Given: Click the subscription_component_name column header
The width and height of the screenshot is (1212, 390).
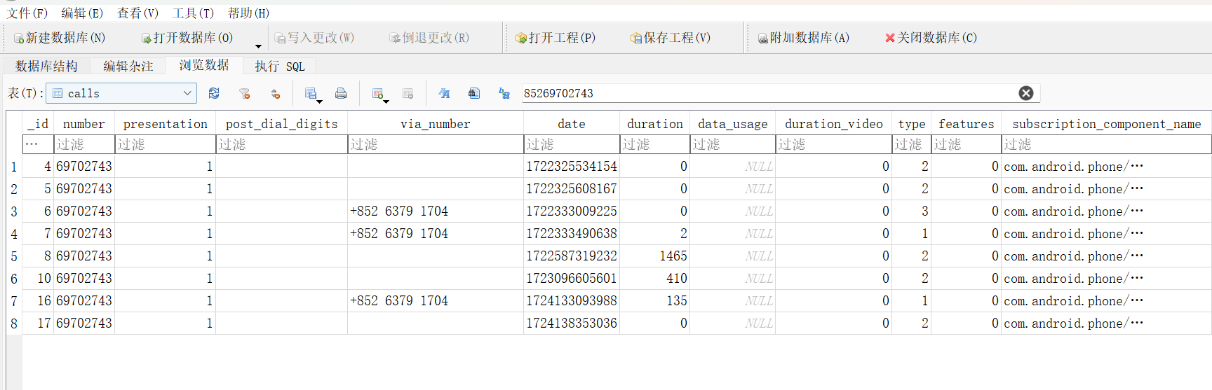Looking at the screenshot, I should pos(1107,124).
